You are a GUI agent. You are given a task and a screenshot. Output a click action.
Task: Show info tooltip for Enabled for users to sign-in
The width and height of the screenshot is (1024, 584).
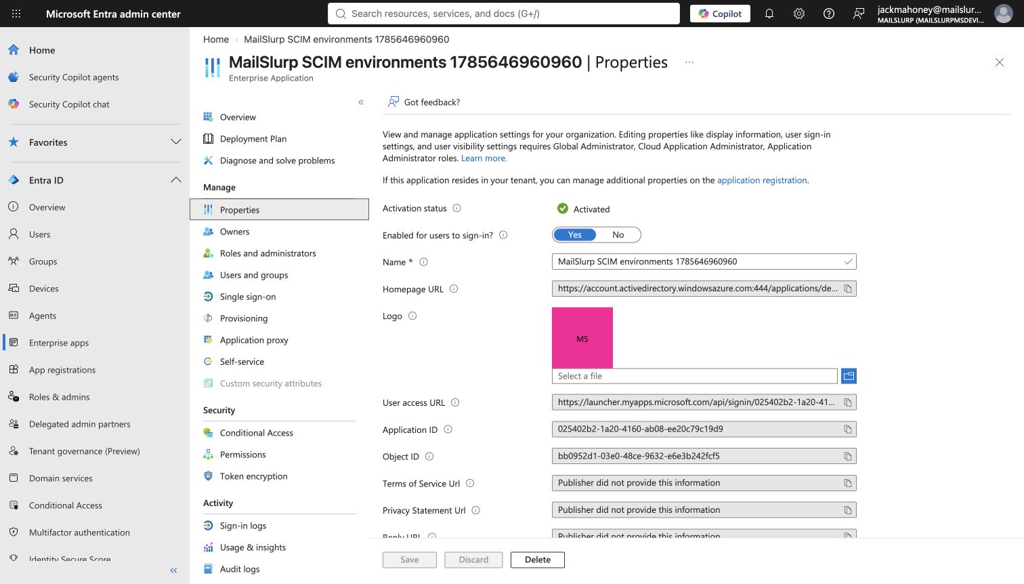tap(503, 235)
